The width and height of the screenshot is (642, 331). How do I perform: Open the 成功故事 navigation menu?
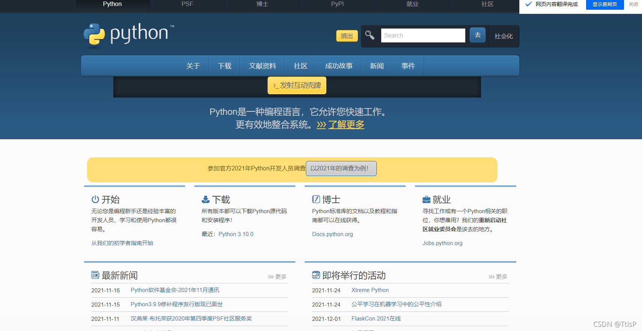(338, 66)
